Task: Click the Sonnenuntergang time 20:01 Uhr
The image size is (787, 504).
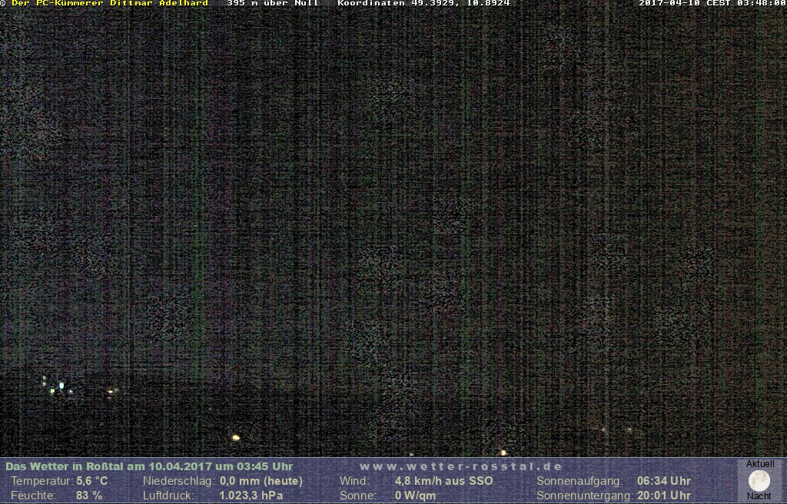Action: (x=664, y=496)
